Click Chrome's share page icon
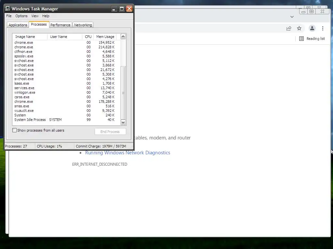This screenshot has height=249, width=333. click(x=289, y=29)
